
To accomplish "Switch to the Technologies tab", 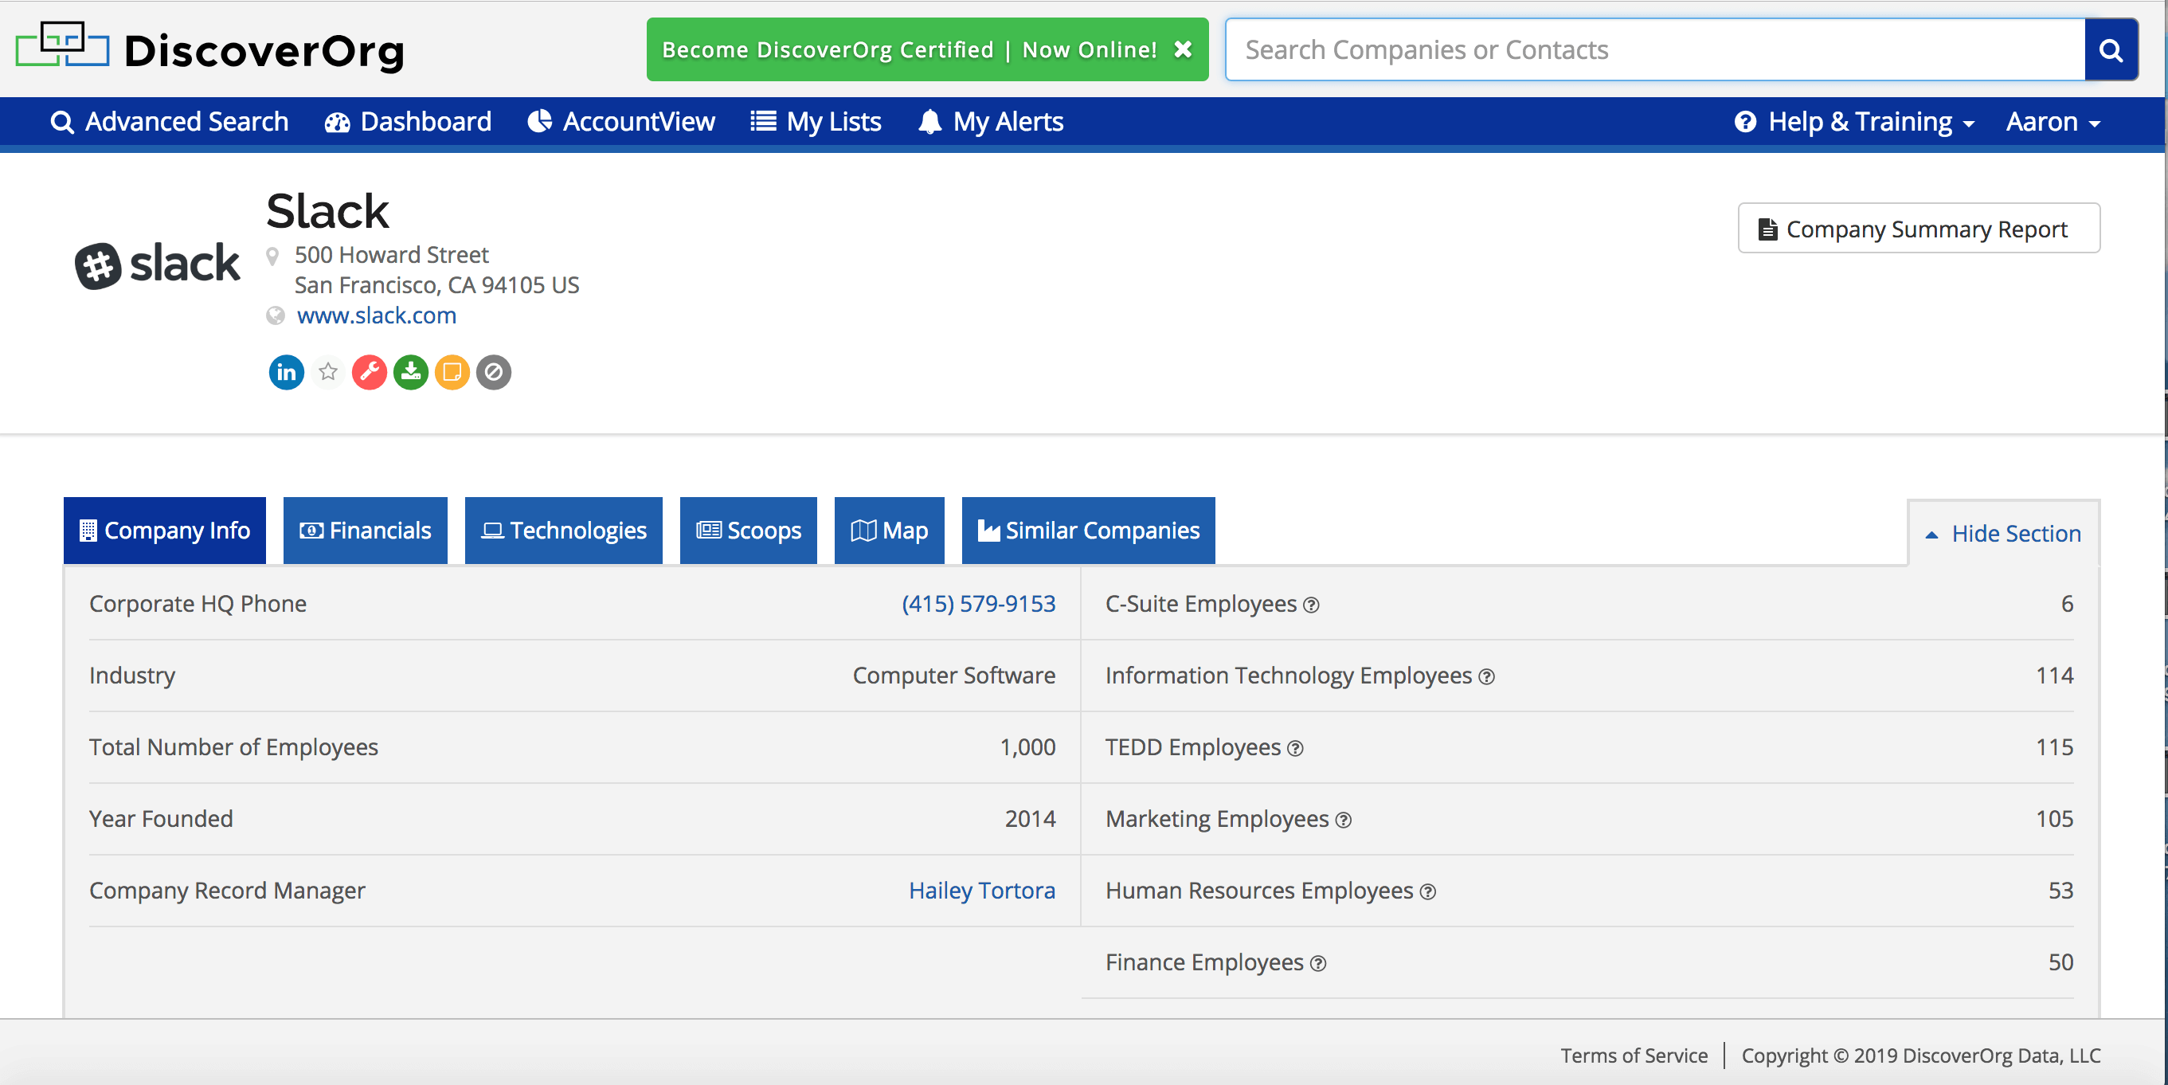I will tap(564, 531).
